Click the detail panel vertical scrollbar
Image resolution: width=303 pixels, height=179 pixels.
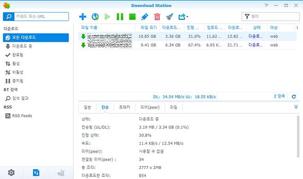coord(298,137)
